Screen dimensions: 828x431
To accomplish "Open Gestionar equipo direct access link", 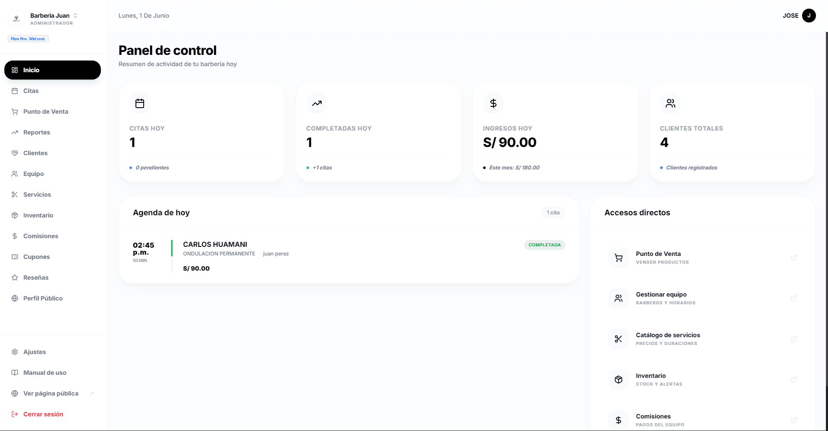I will point(703,298).
